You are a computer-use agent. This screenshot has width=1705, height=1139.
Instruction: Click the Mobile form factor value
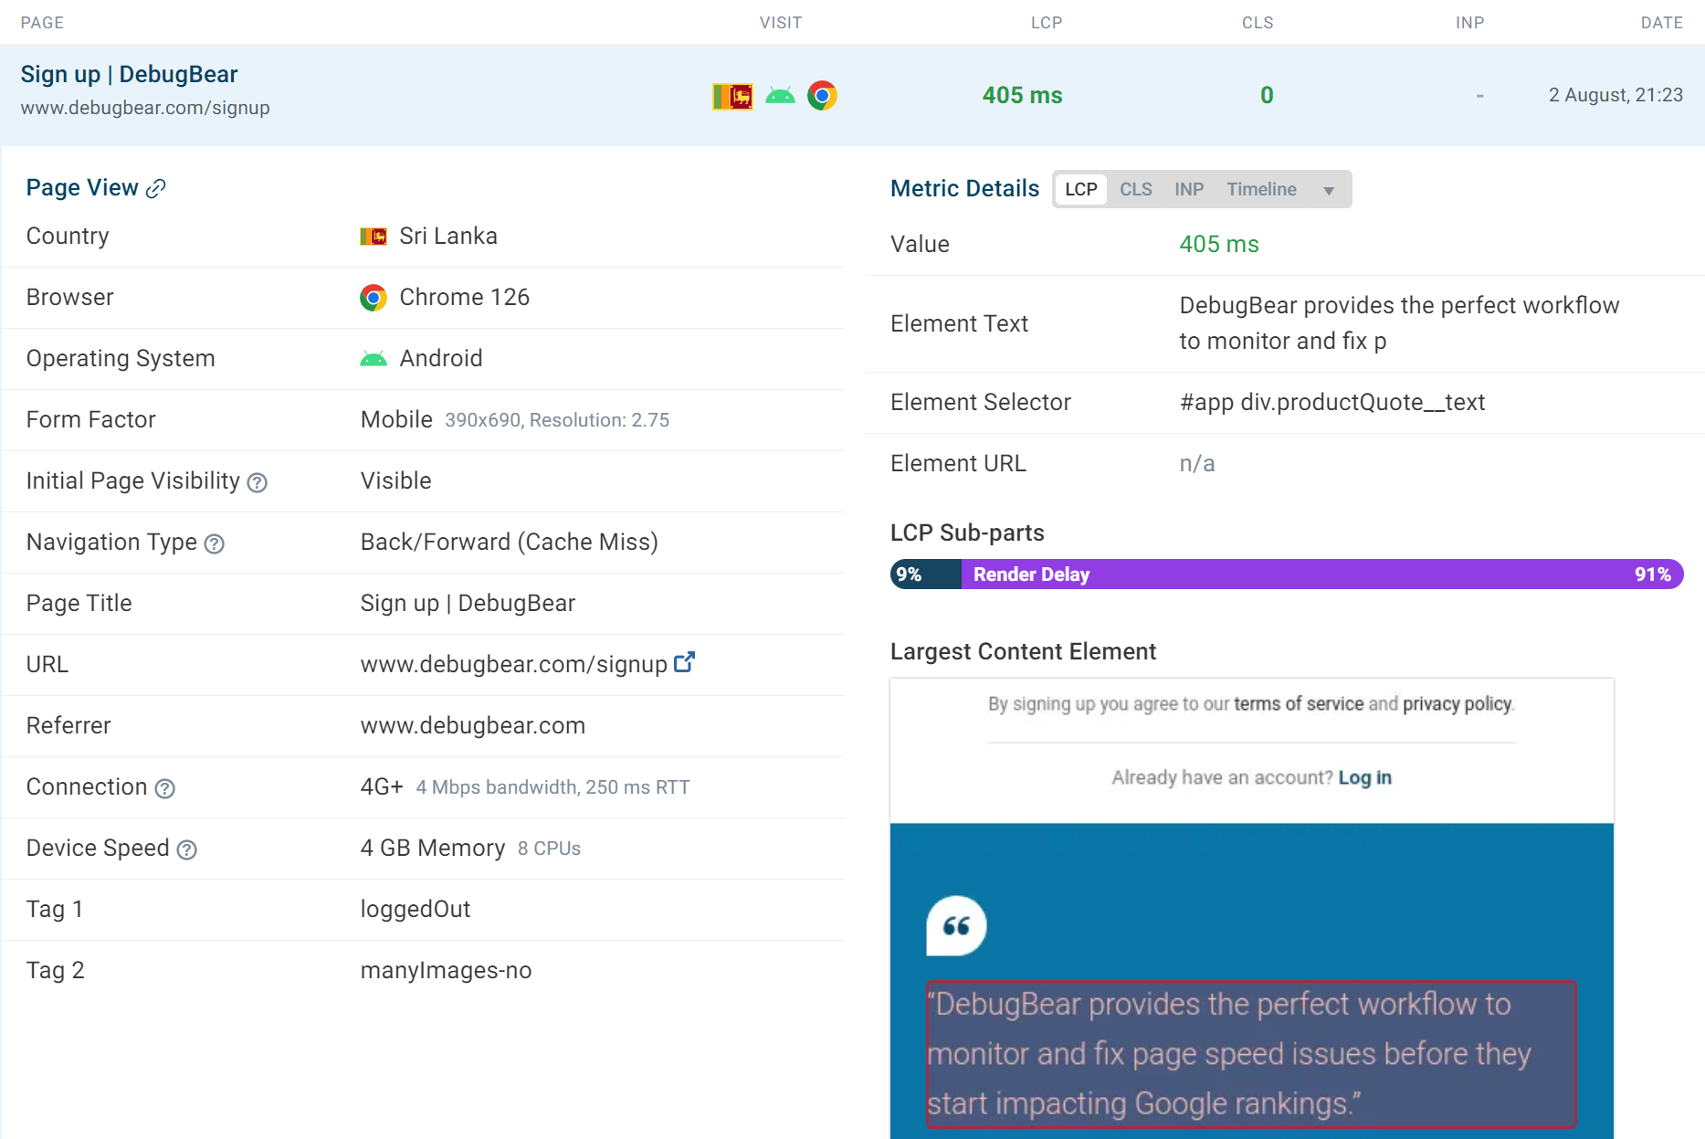click(396, 419)
